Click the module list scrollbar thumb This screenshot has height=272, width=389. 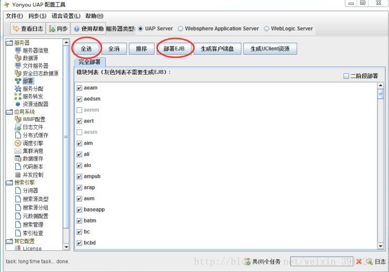point(381,94)
